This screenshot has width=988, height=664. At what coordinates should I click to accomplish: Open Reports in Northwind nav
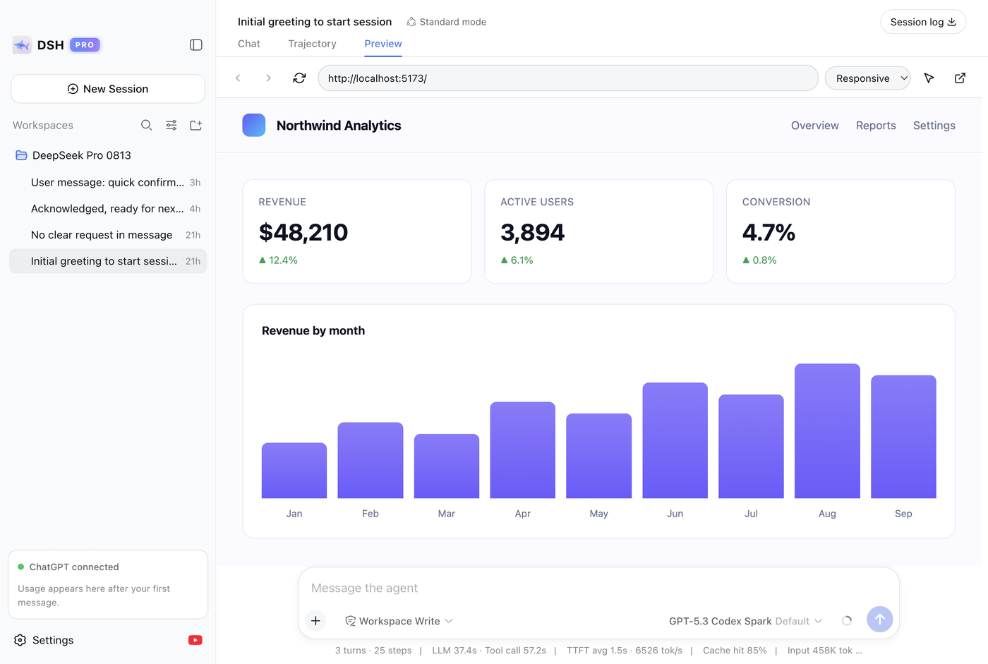(876, 126)
